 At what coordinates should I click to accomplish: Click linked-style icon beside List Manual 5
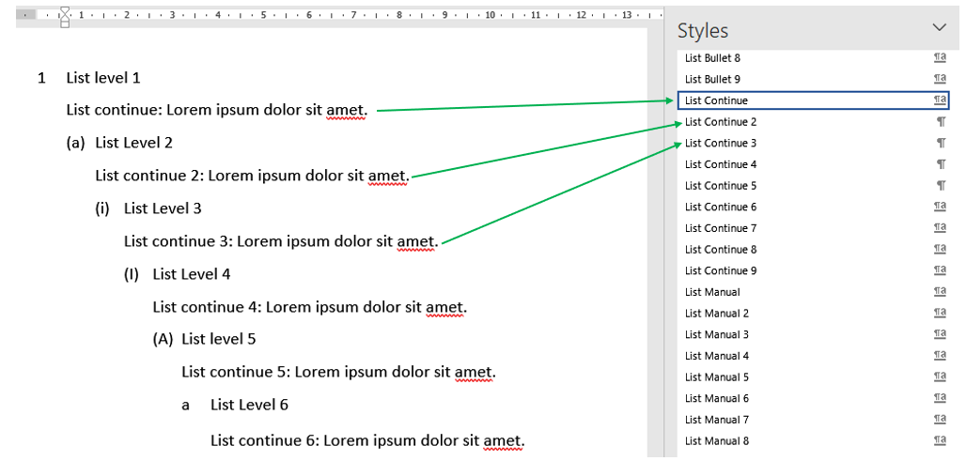pyautogui.click(x=940, y=376)
